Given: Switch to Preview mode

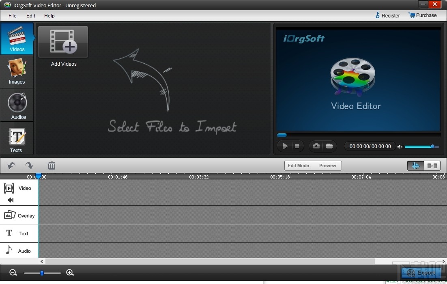Looking at the screenshot, I should pyautogui.click(x=328, y=166).
